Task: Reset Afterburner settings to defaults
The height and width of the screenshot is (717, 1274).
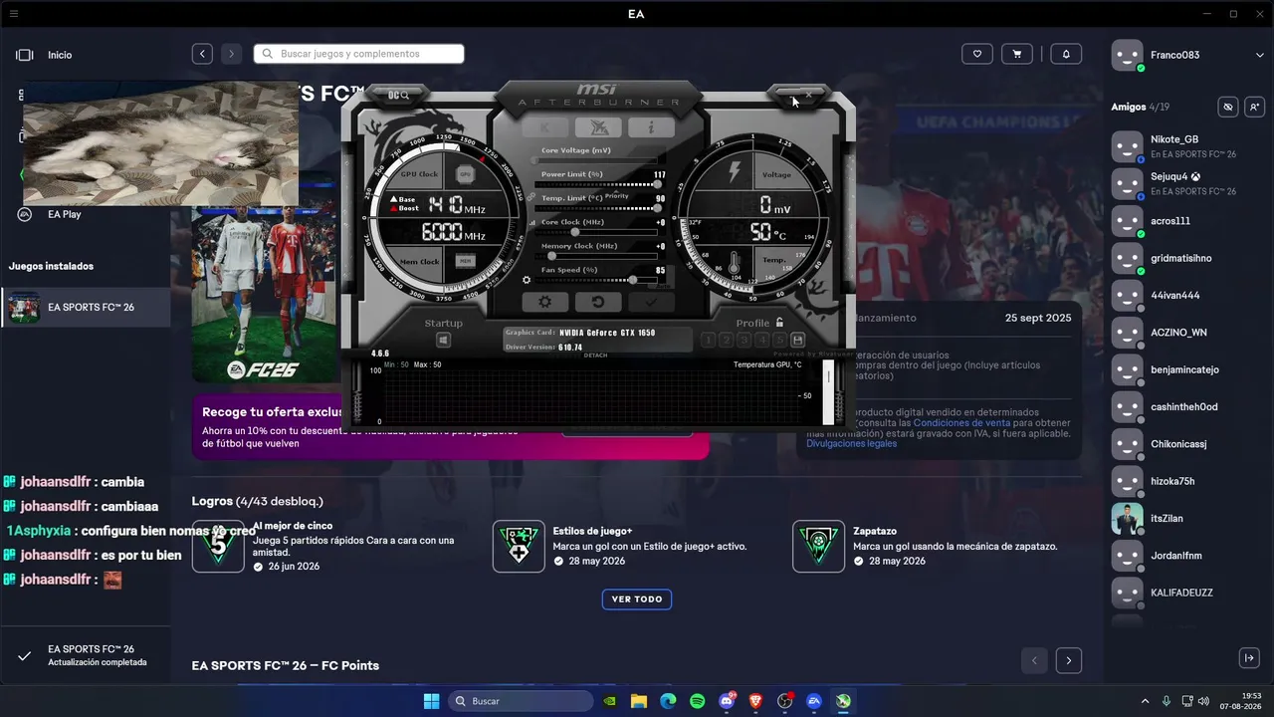Action: coord(598,302)
